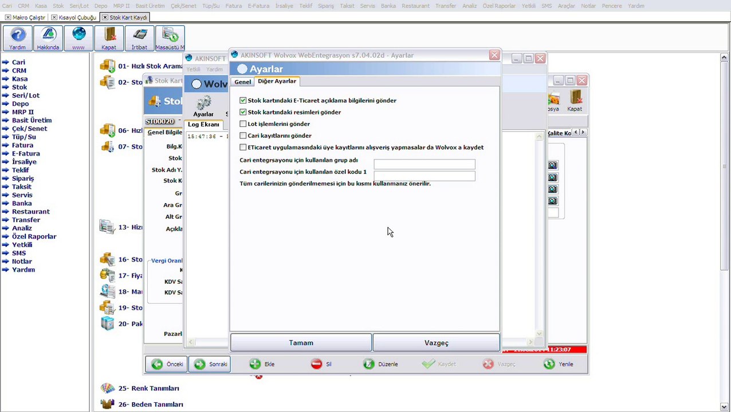Uncheck E-Ticaret açıklama bilgilerini gönder checkbox
Viewport: 731px width, 412px height.
point(243,100)
